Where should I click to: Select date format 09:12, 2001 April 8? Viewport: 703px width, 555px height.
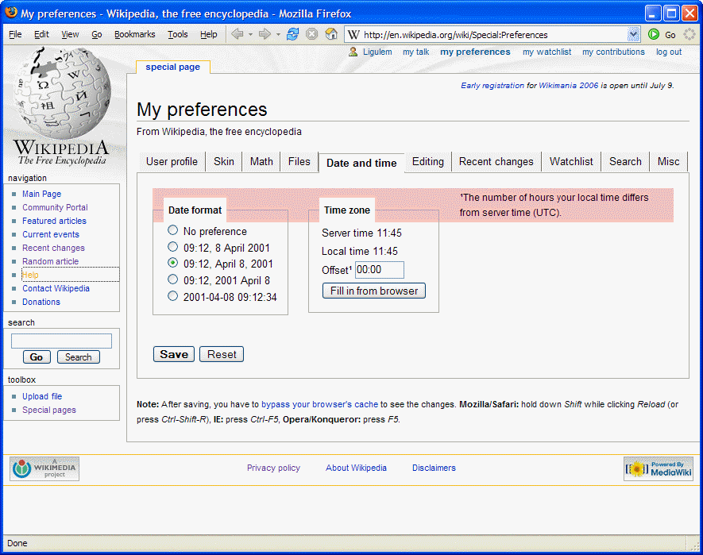point(172,279)
